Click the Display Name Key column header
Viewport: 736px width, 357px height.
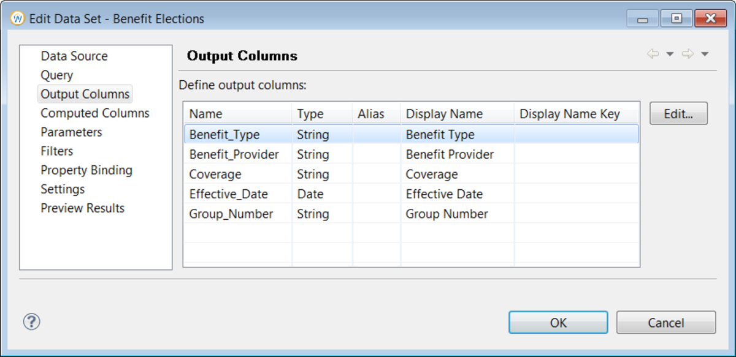(577, 114)
